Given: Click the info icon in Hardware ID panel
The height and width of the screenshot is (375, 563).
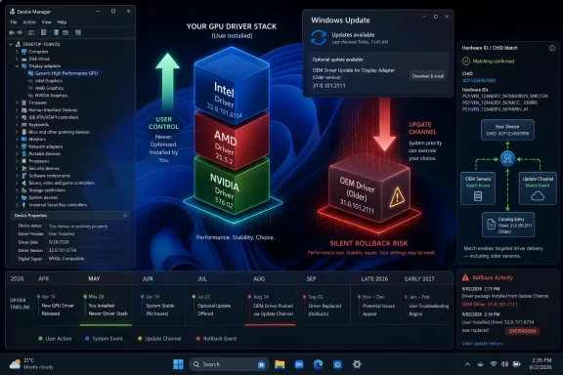Looking at the screenshot, I should (552, 48).
